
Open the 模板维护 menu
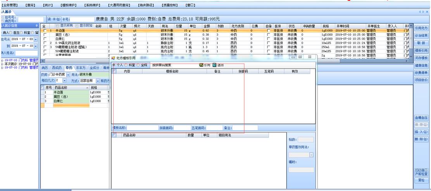tap(68, 5)
